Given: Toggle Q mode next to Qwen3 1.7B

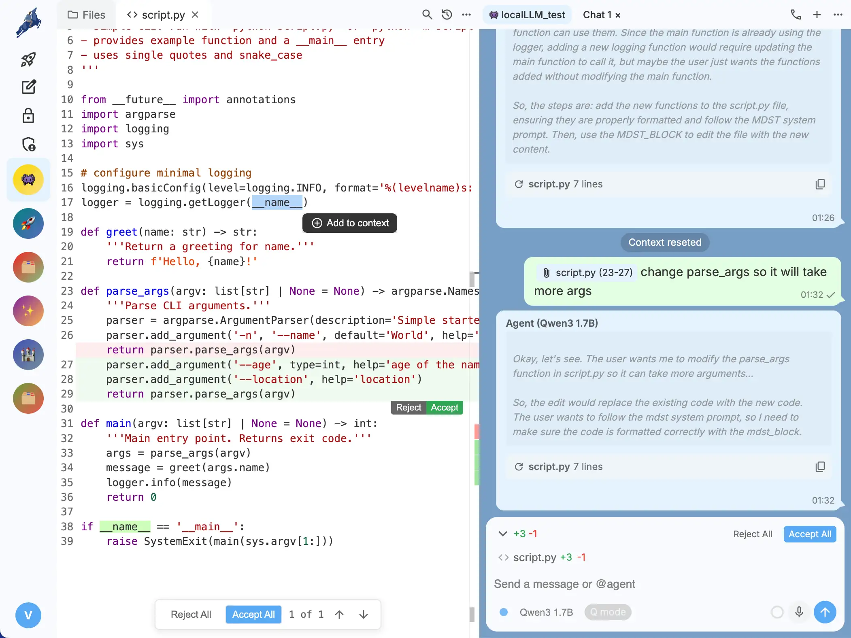Looking at the screenshot, I should pyautogui.click(x=608, y=612).
